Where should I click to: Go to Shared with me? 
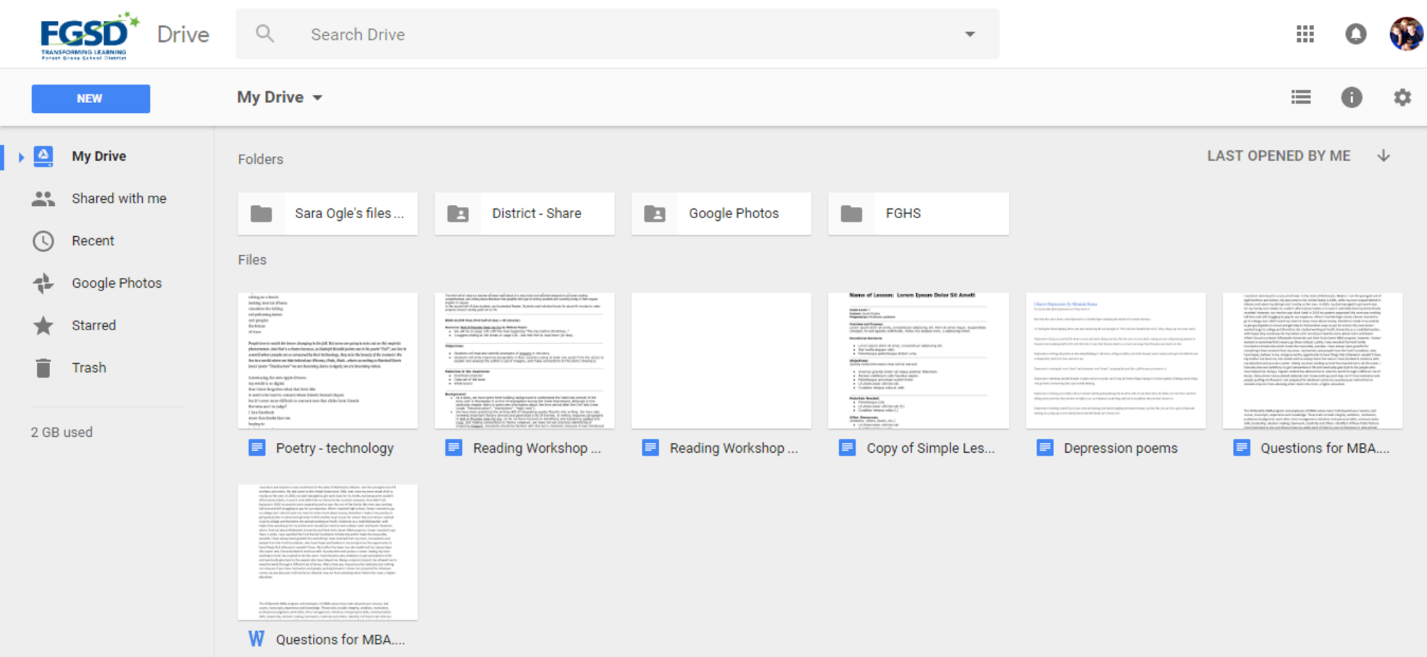pyautogui.click(x=118, y=199)
